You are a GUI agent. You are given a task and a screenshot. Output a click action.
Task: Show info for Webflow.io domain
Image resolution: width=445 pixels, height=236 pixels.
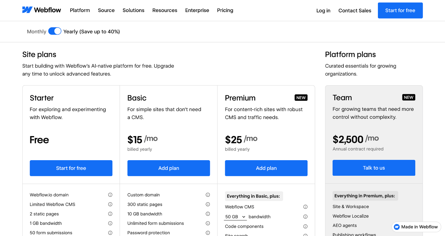[110, 195]
